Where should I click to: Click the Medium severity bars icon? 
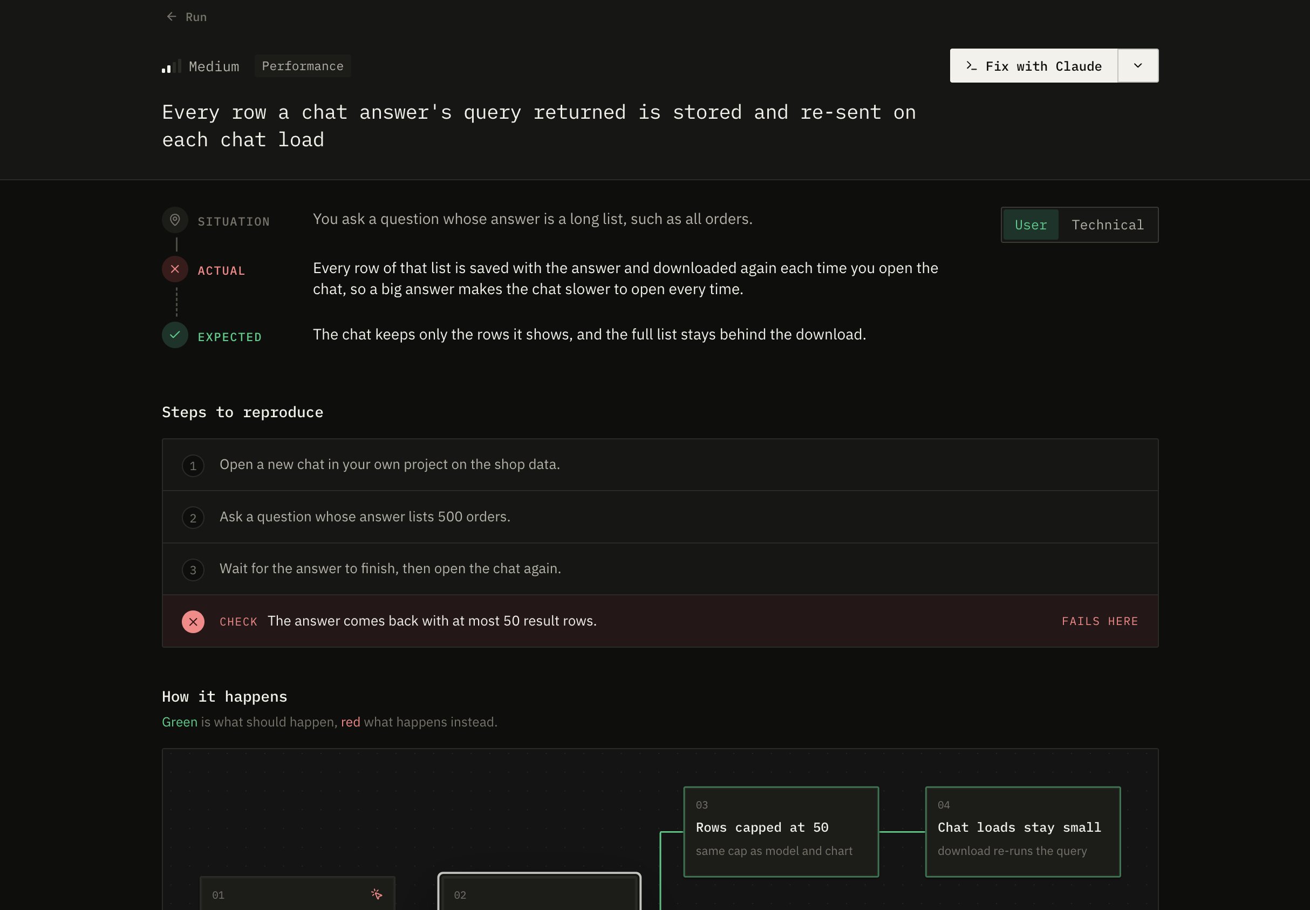171,66
